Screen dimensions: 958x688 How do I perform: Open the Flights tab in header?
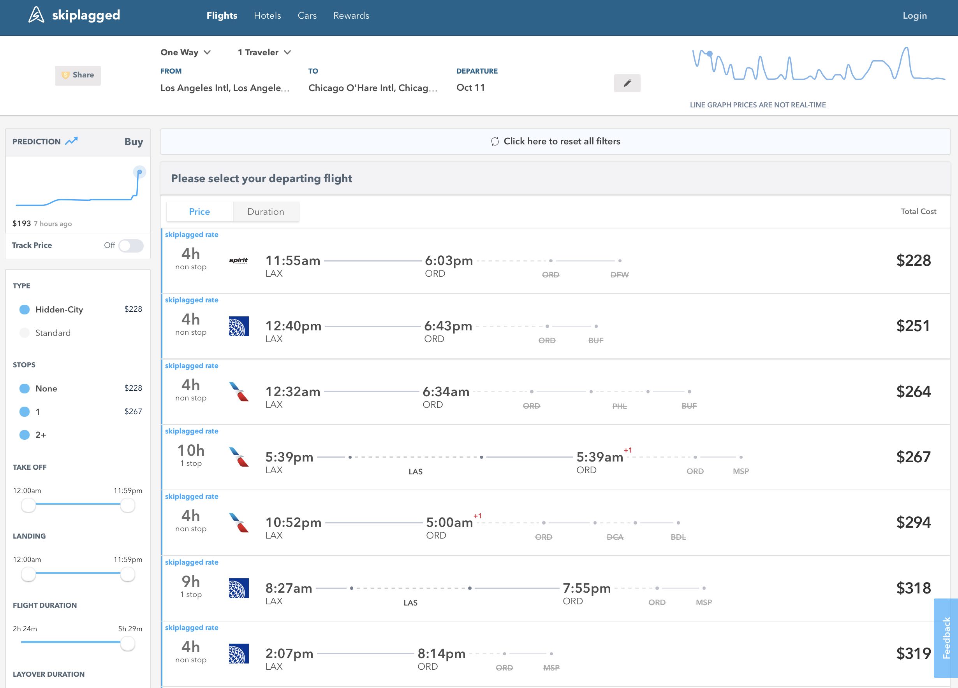coord(222,16)
